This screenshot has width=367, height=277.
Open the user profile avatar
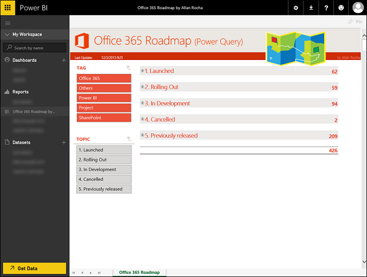(358, 8)
